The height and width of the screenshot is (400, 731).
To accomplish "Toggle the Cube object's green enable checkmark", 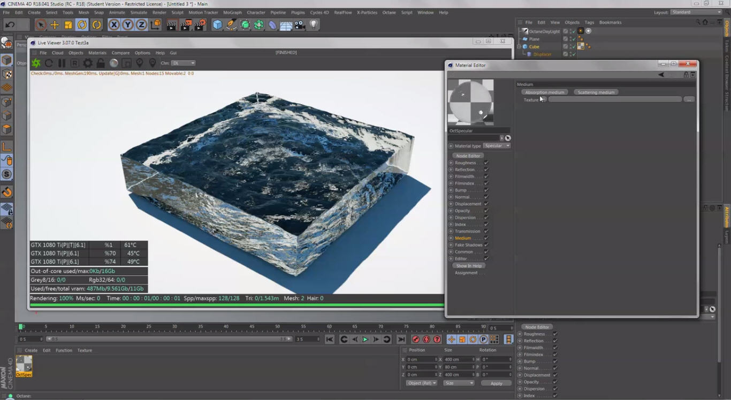I will pyautogui.click(x=574, y=47).
